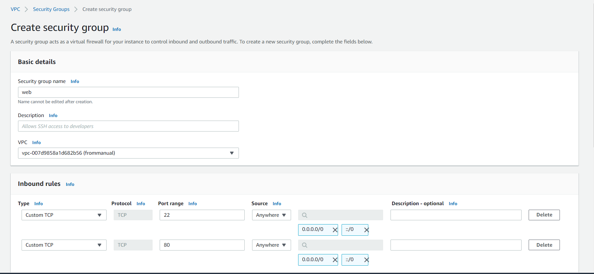Open Info link for Description field

(53, 115)
